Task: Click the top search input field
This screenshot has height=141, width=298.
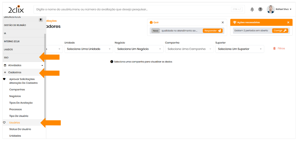Action: 132,9
